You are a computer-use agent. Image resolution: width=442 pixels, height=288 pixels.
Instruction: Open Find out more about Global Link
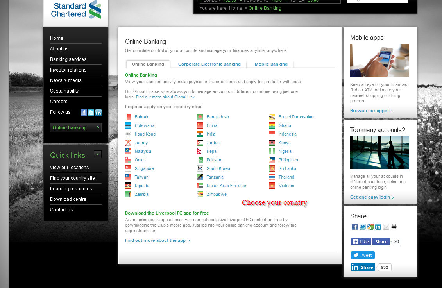click(165, 97)
